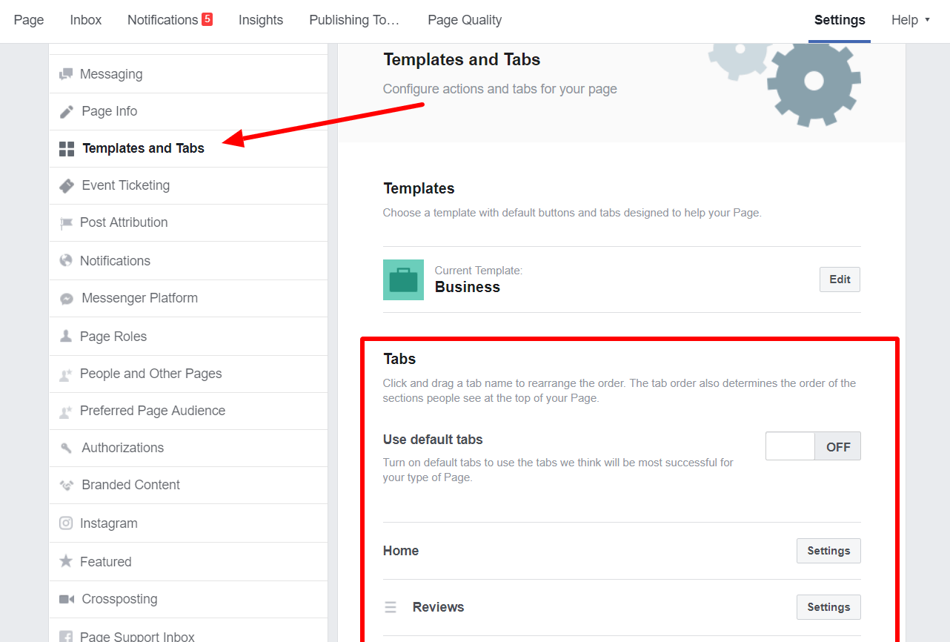This screenshot has height=642, width=950.
Task: Click the Page Info pencil icon
Action: coord(67,111)
